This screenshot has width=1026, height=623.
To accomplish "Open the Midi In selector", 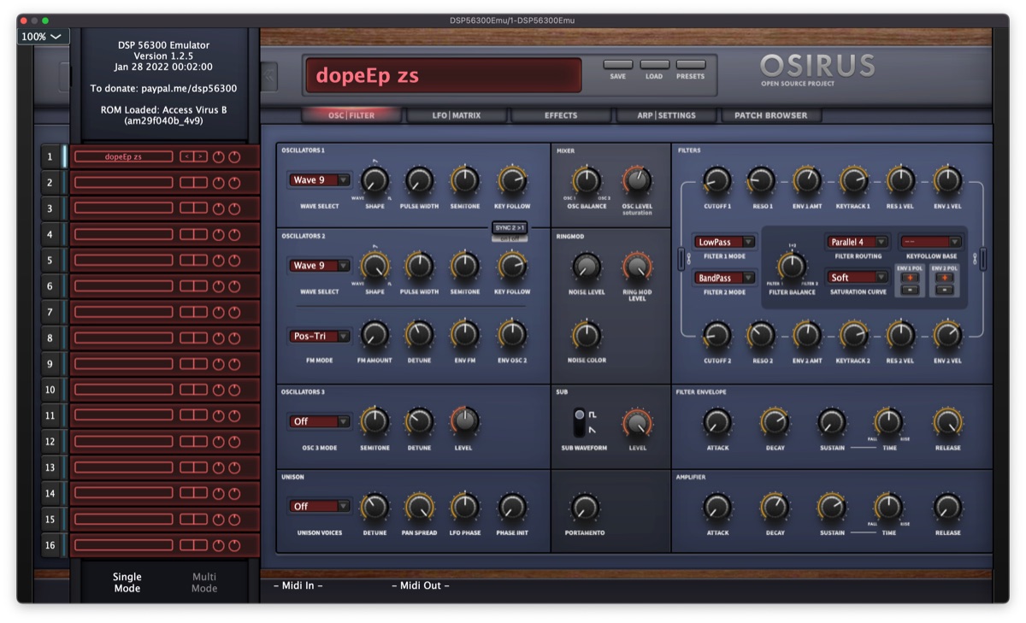I will pyautogui.click(x=298, y=585).
